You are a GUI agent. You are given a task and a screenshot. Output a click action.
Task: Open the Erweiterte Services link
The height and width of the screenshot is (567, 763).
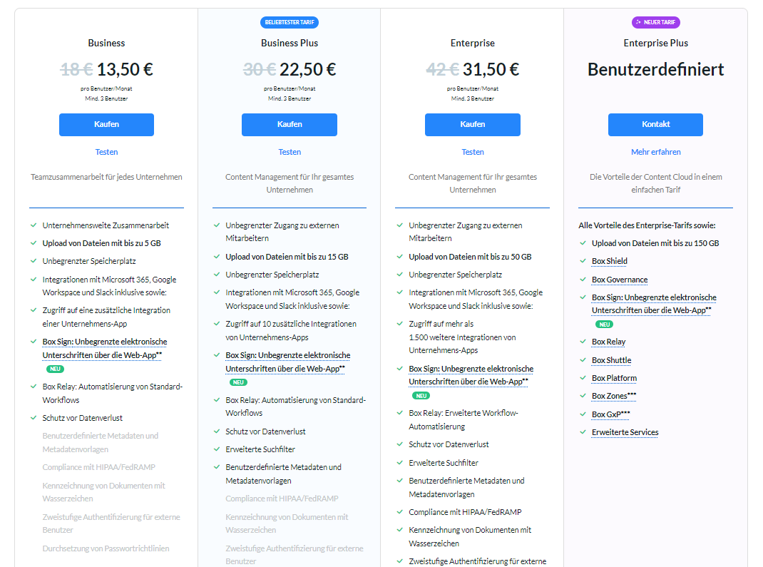coord(625,432)
